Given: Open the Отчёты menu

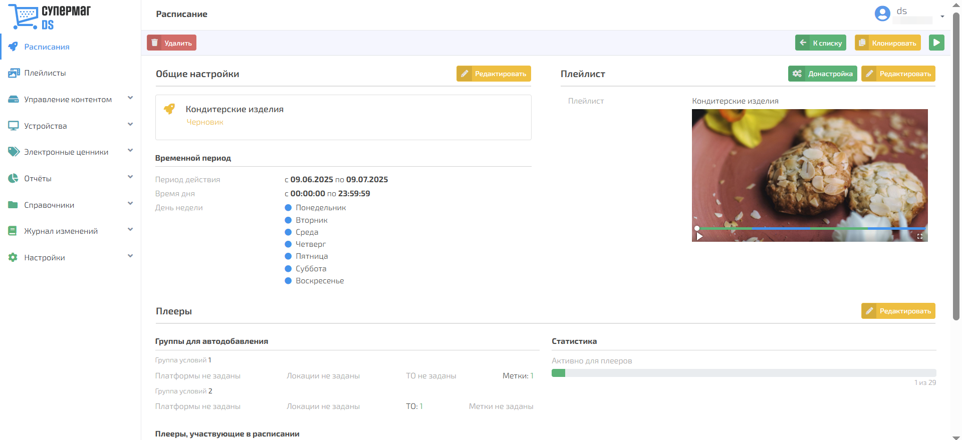Looking at the screenshot, I should click(38, 179).
